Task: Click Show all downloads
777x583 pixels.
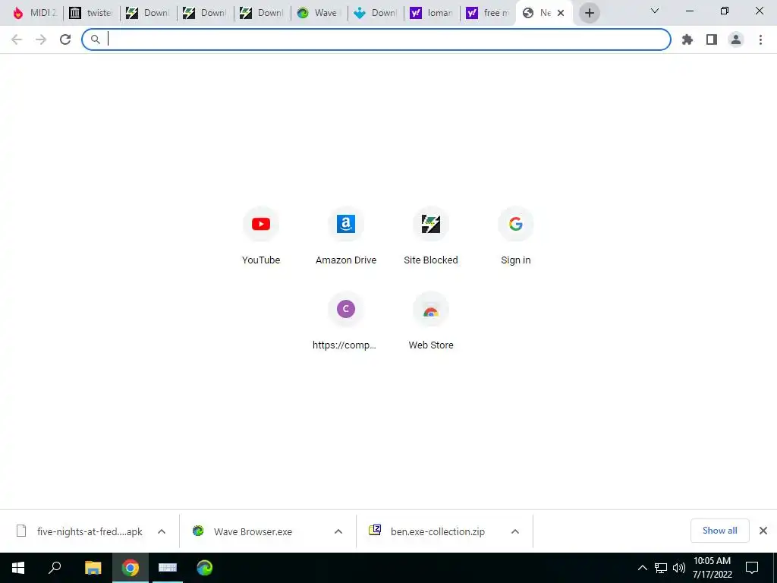Action: coord(719,531)
